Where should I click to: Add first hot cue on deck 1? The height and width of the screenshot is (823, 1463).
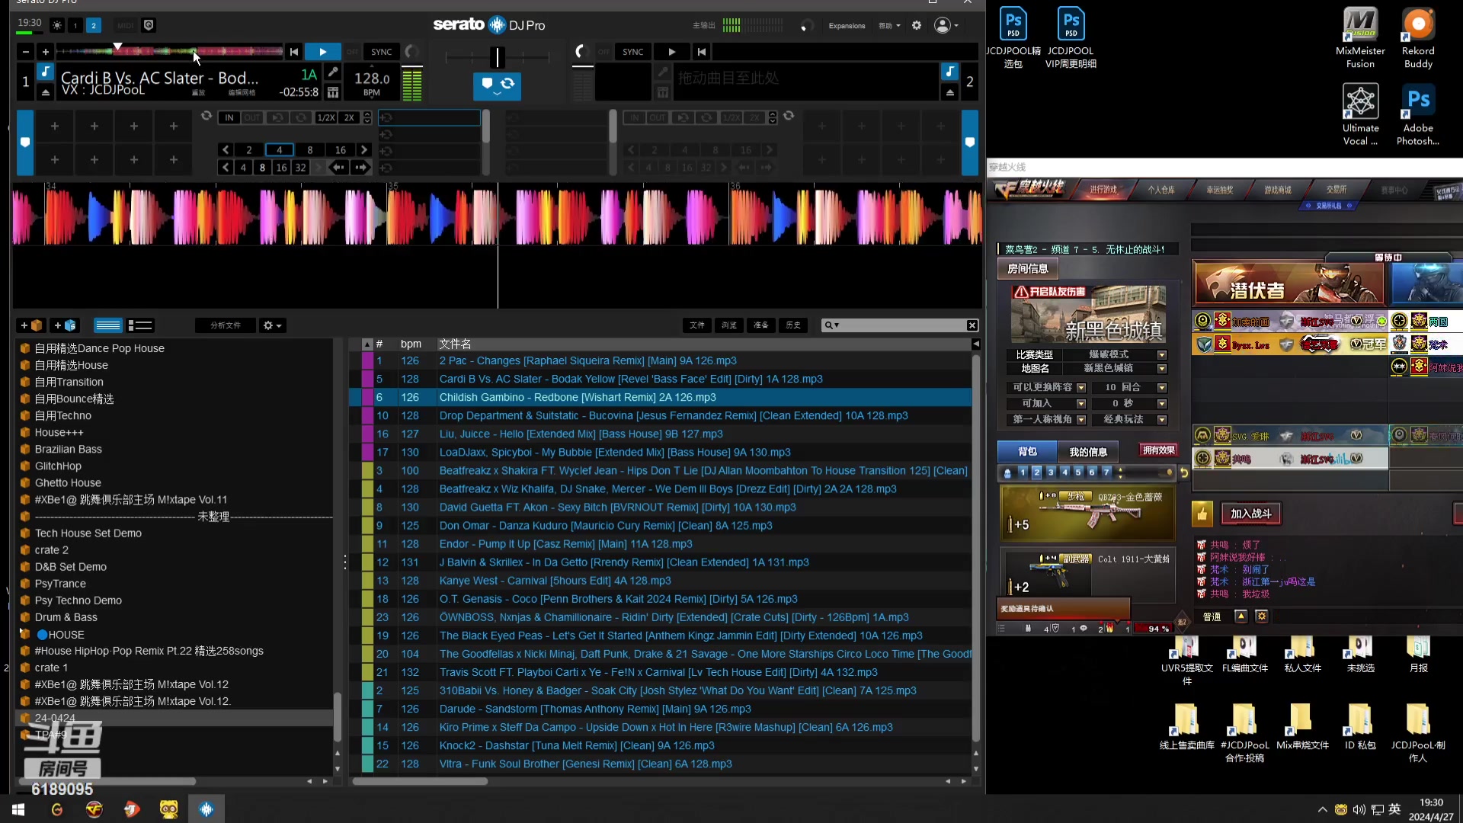click(55, 126)
